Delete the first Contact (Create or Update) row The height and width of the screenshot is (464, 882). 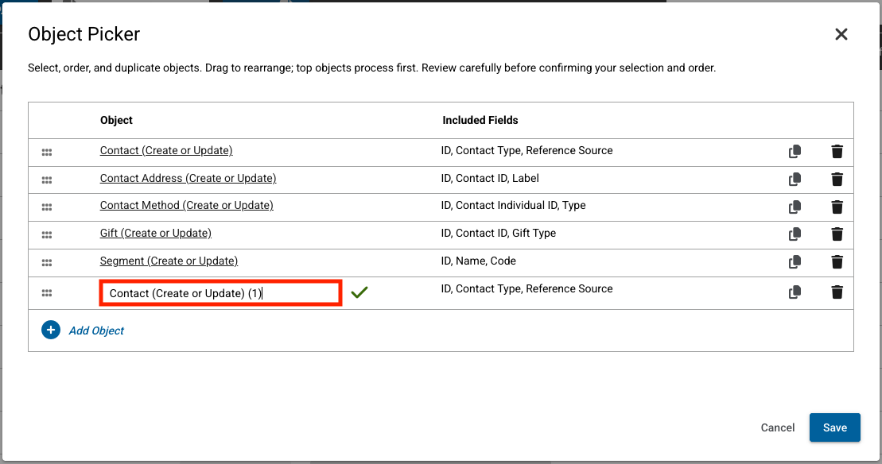837,151
